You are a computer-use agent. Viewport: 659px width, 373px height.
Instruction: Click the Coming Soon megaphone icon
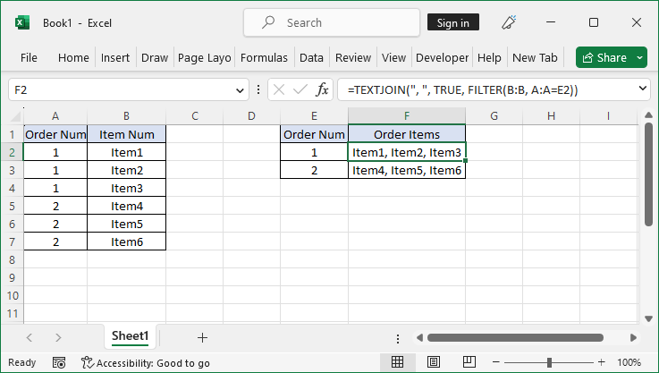(x=510, y=22)
